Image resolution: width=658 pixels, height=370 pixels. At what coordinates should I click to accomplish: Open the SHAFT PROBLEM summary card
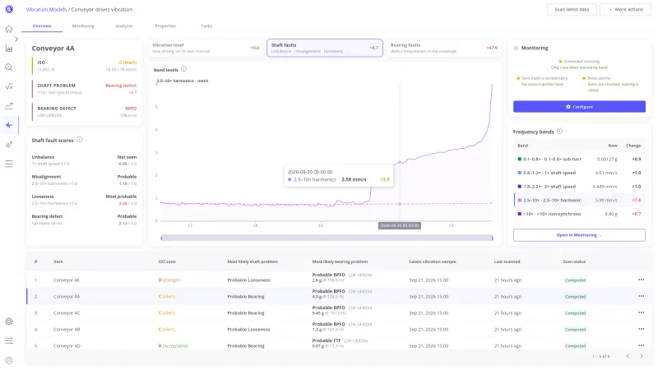[85, 89]
